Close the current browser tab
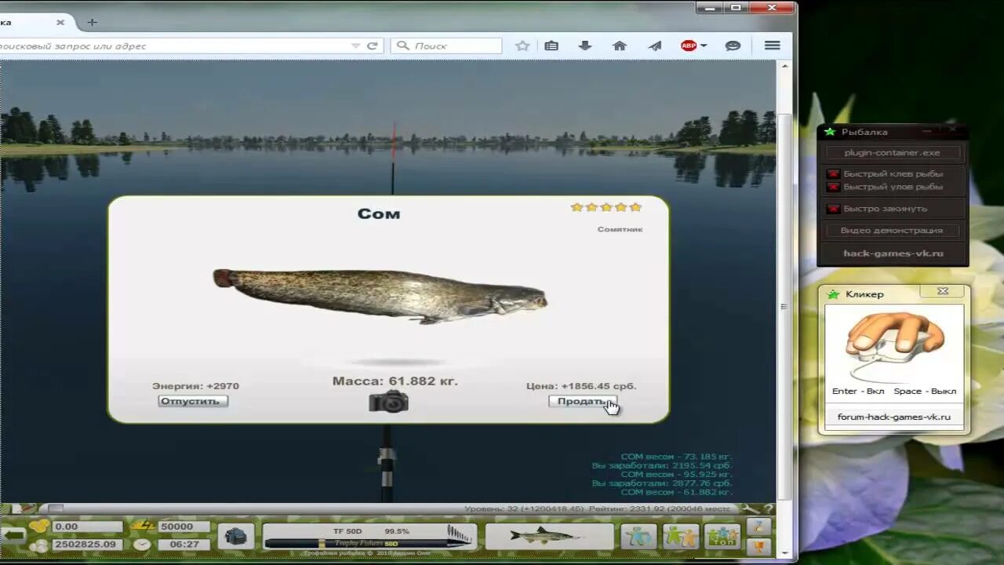Viewport: 1004px width, 565px height. coord(60,23)
